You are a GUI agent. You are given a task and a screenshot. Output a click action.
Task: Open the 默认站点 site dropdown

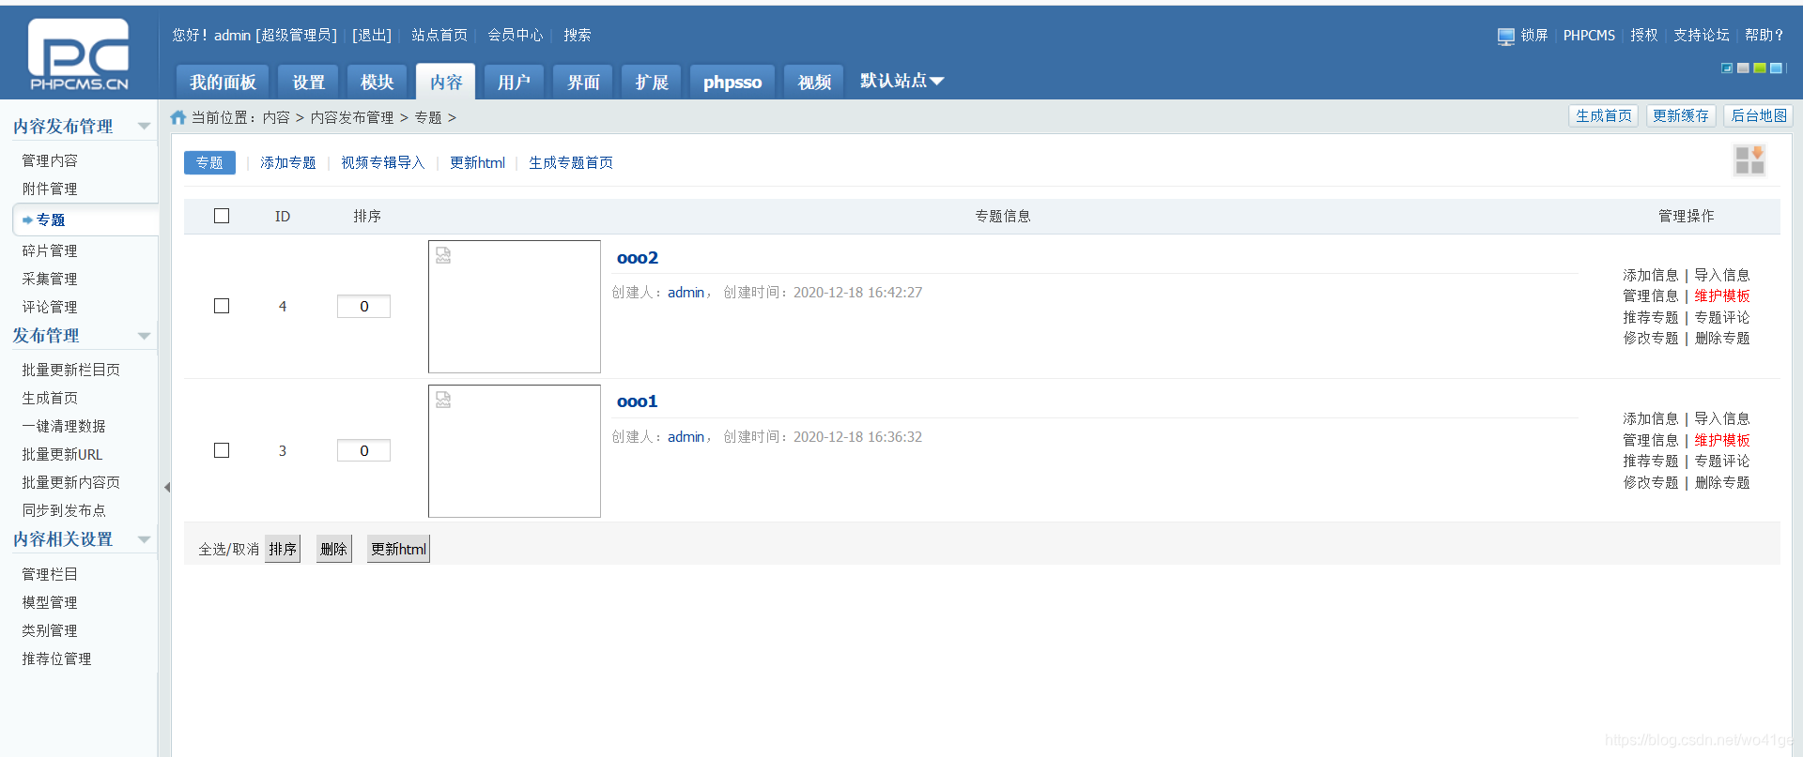coord(901,81)
